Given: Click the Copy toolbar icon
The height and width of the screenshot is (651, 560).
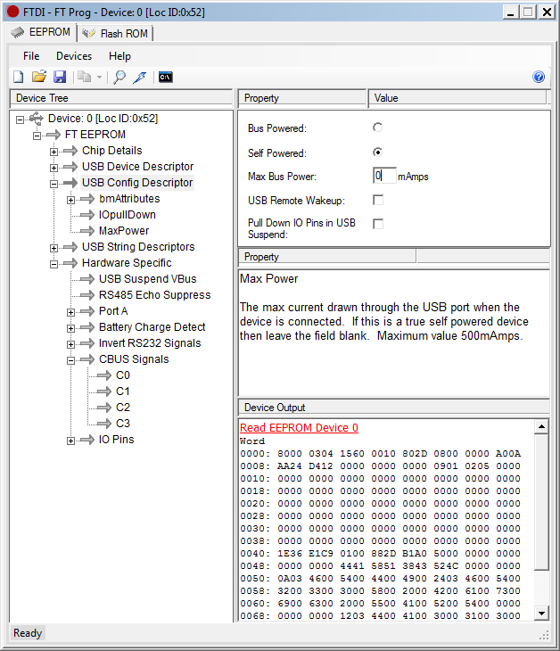Looking at the screenshot, I should pos(85,77).
